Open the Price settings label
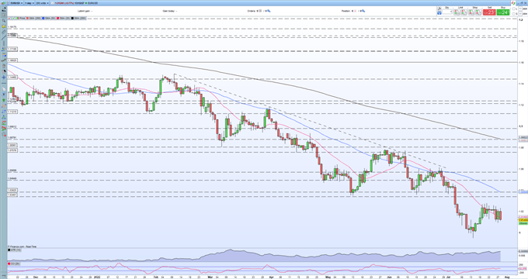The height and width of the screenshot is (279, 528). tap(22, 18)
